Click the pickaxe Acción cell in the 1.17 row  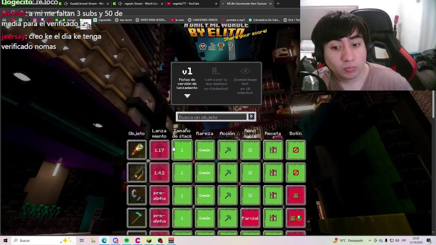[x=228, y=150]
